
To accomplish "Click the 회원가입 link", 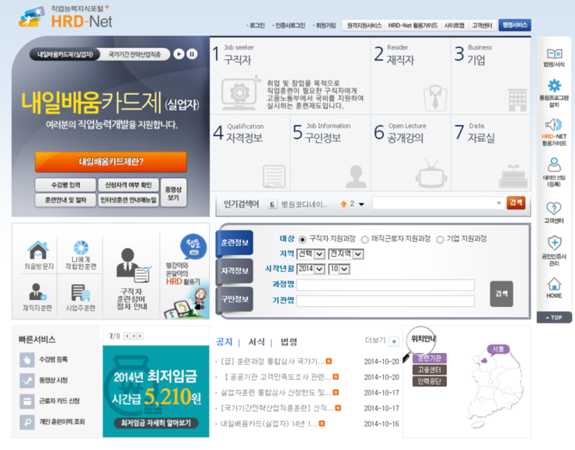I will [326, 26].
